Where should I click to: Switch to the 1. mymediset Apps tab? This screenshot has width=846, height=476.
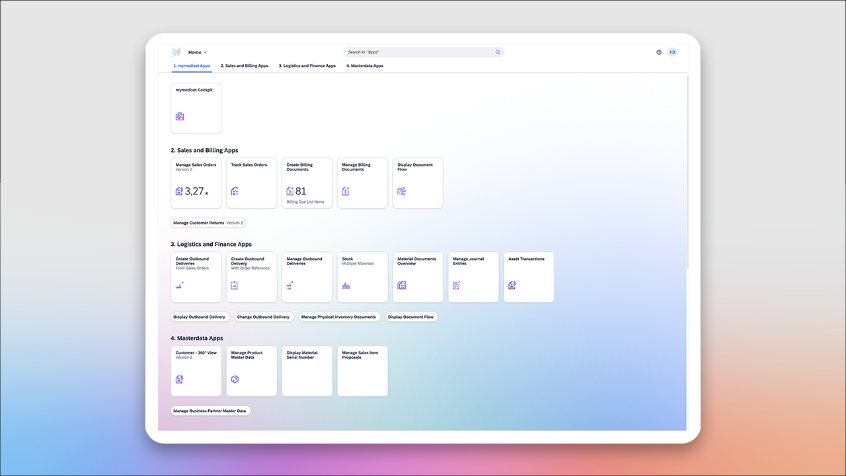[x=192, y=66]
